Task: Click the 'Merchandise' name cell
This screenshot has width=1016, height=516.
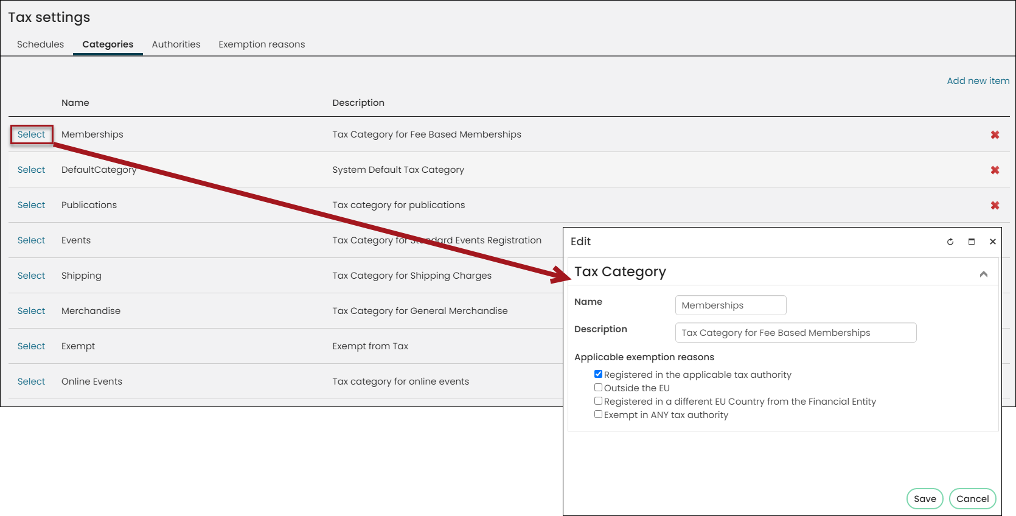Action: 91,311
